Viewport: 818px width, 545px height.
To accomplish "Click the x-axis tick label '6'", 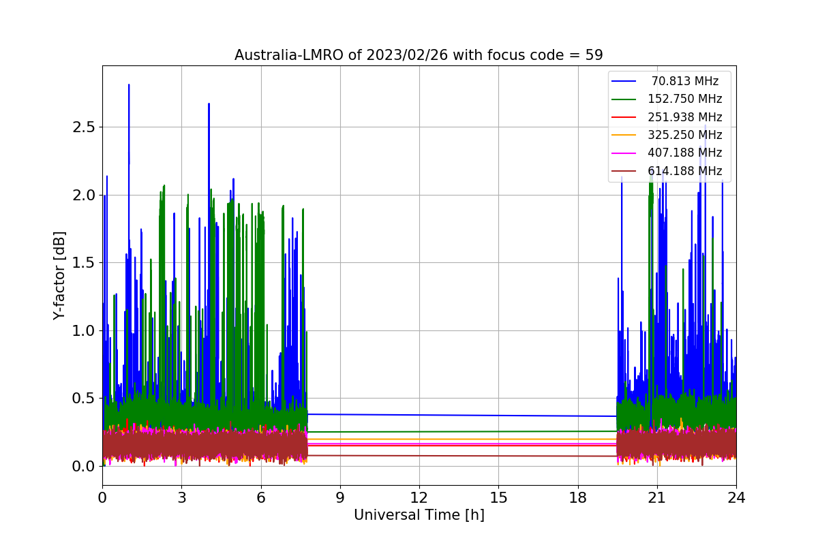I will coord(261,498).
